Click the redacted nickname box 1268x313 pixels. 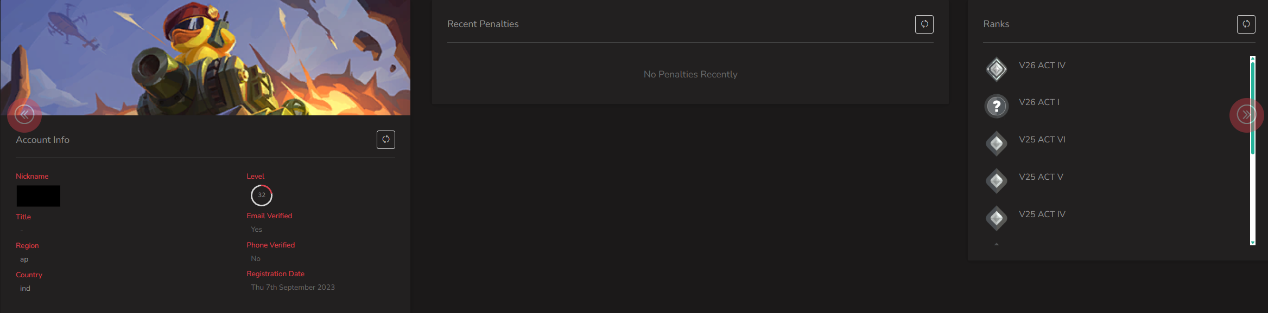coord(39,196)
